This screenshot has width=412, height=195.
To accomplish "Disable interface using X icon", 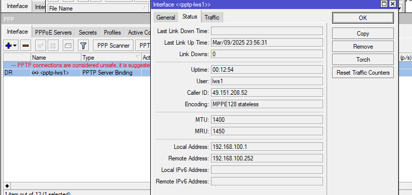I will pyautogui.click(x=53, y=46).
